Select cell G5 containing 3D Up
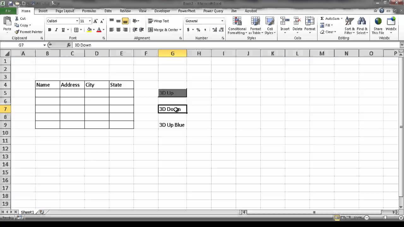 click(172, 93)
